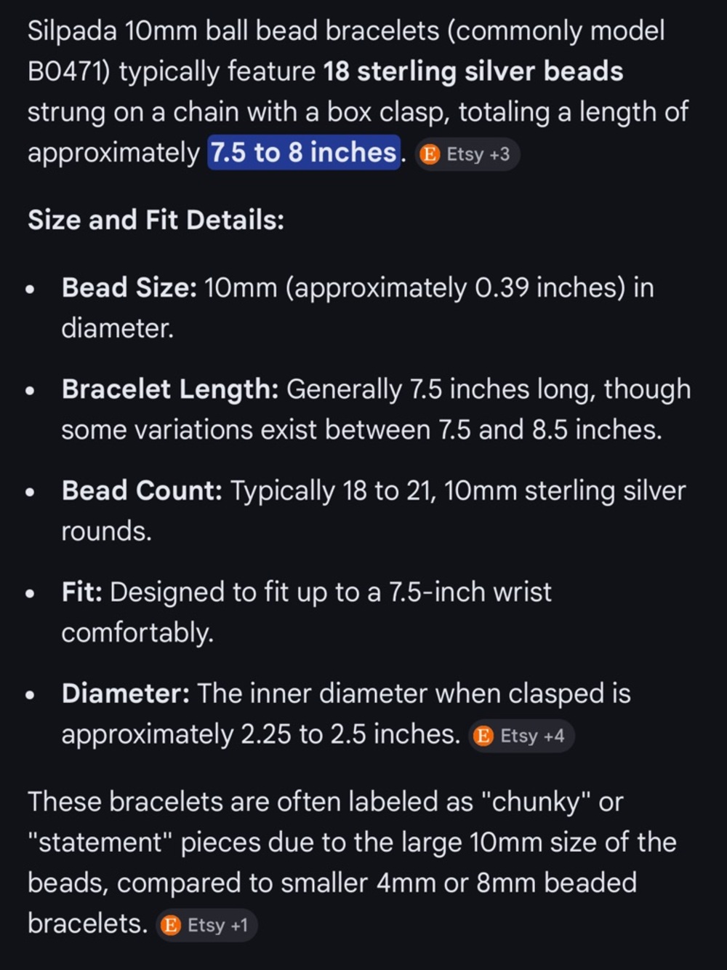This screenshot has width=727, height=970.
Task: Tap the orange Etsy icon beside +1
Action: tap(171, 925)
